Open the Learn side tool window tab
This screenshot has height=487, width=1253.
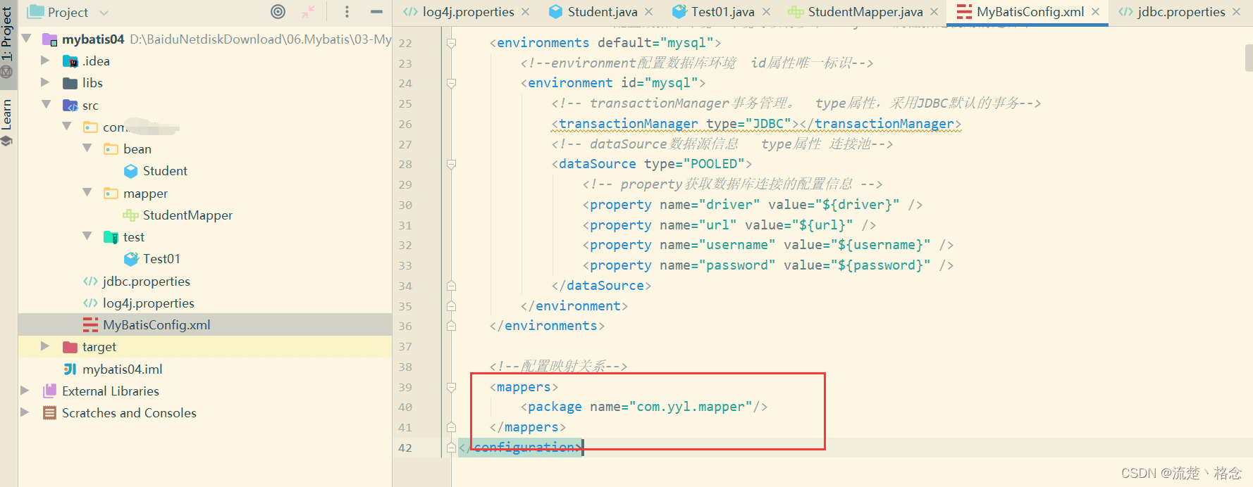click(7, 122)
